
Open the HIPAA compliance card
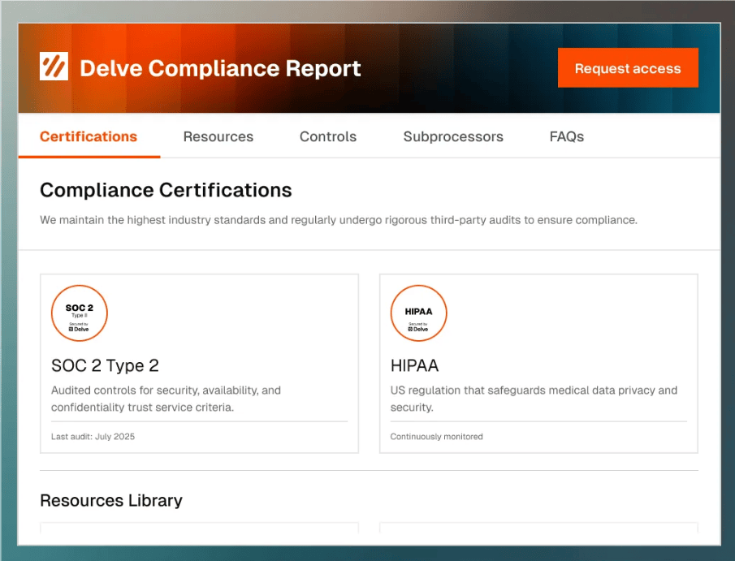538,363
